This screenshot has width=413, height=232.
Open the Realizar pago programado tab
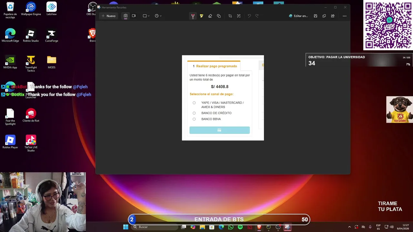coord(214,66)
